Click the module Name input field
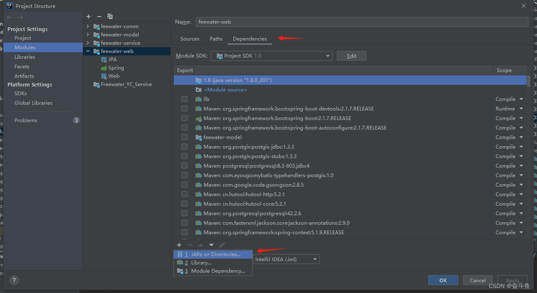 (362, 22)
